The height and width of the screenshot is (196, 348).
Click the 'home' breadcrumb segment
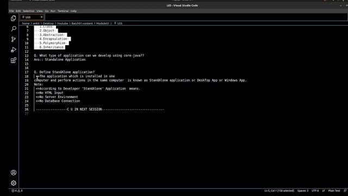(x=26, y=23)
